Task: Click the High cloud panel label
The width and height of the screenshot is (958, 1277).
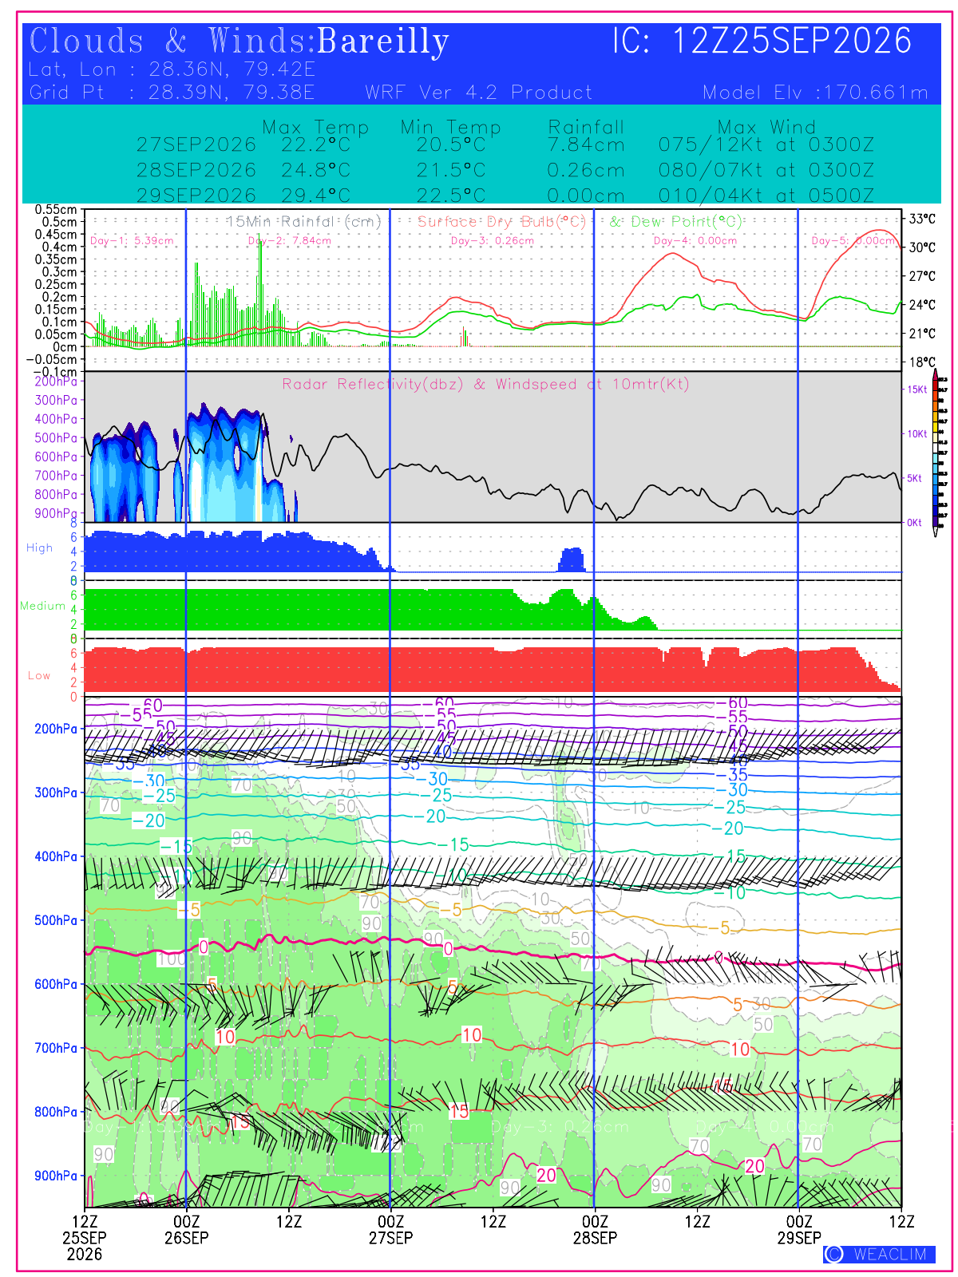Action: 39,548
